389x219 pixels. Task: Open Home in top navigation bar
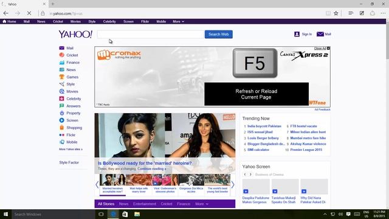click(9, 22)
